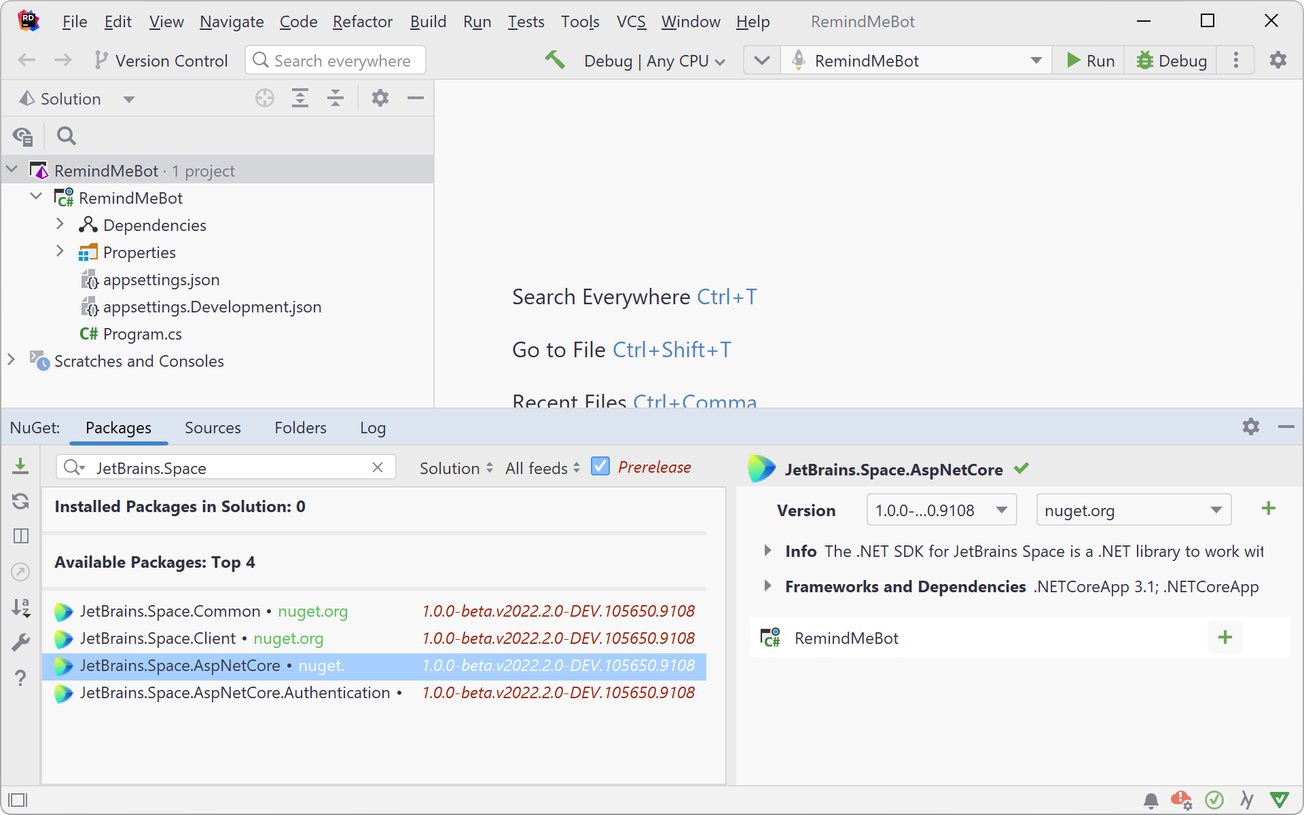Select JetBrains.Space.Common package

[x=374, y=611]
